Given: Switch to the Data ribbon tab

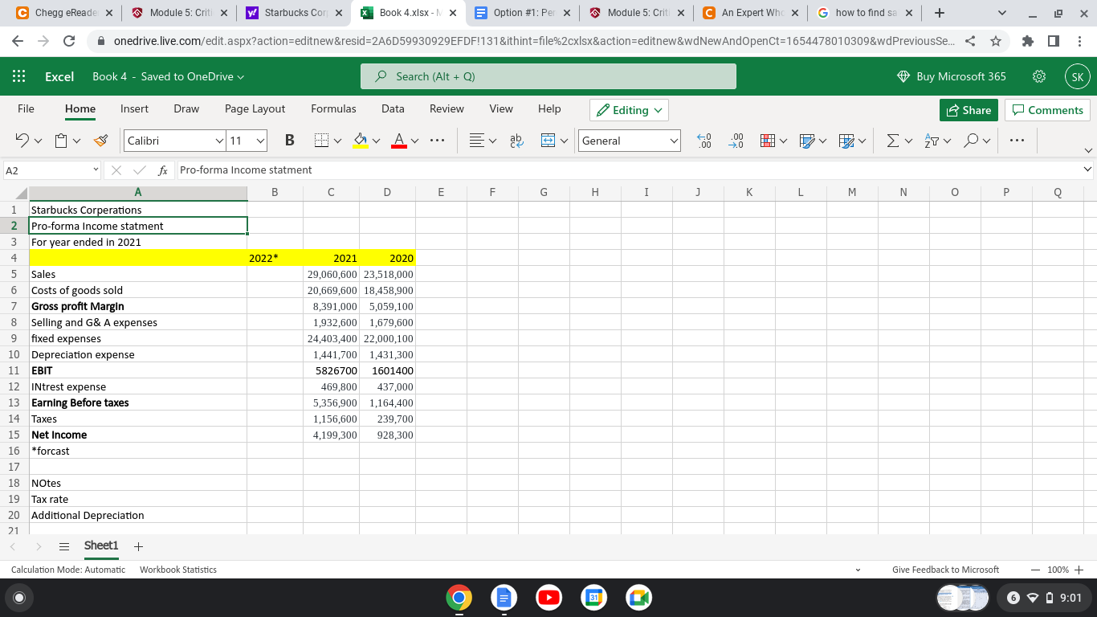Looking at the screenshot, I should pyautogui.click(x=393, y=109).
